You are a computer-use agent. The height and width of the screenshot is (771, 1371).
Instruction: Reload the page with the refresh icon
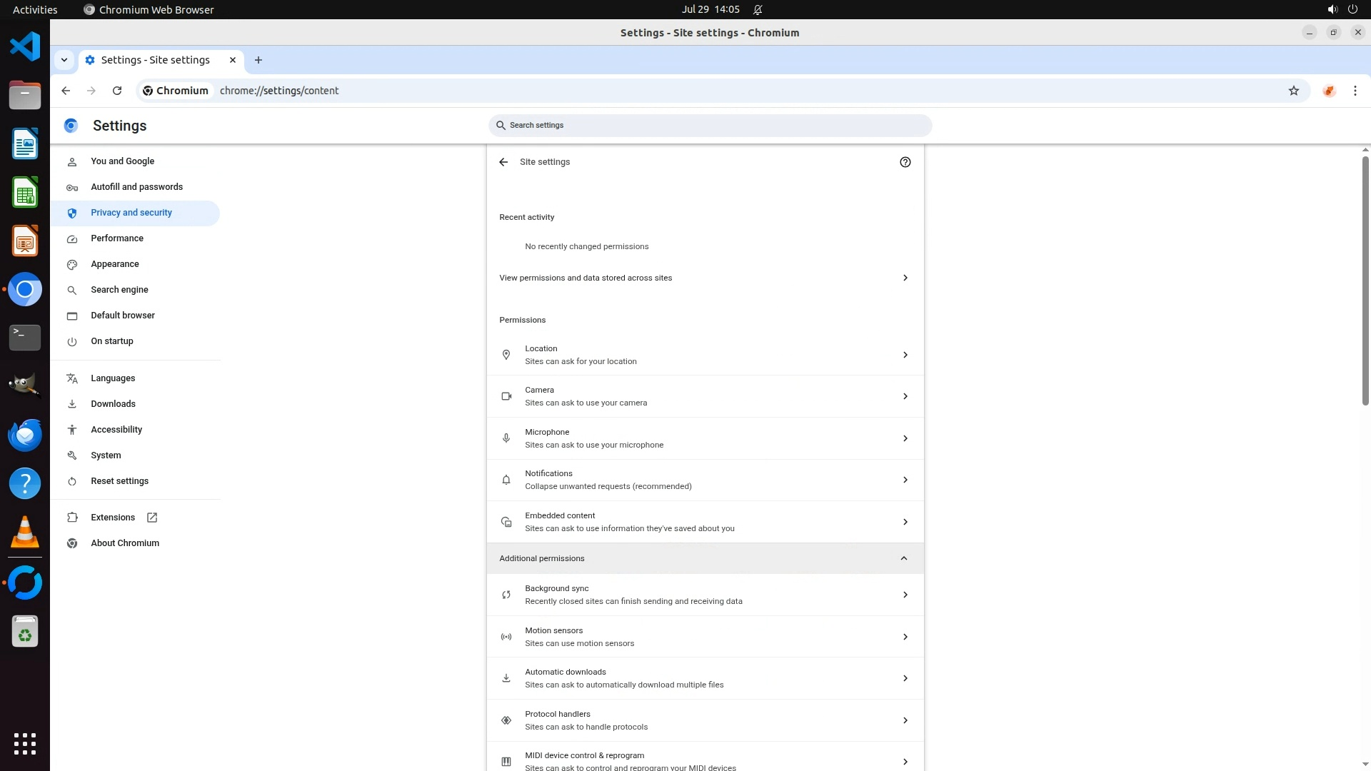click(x=117, y=91)
